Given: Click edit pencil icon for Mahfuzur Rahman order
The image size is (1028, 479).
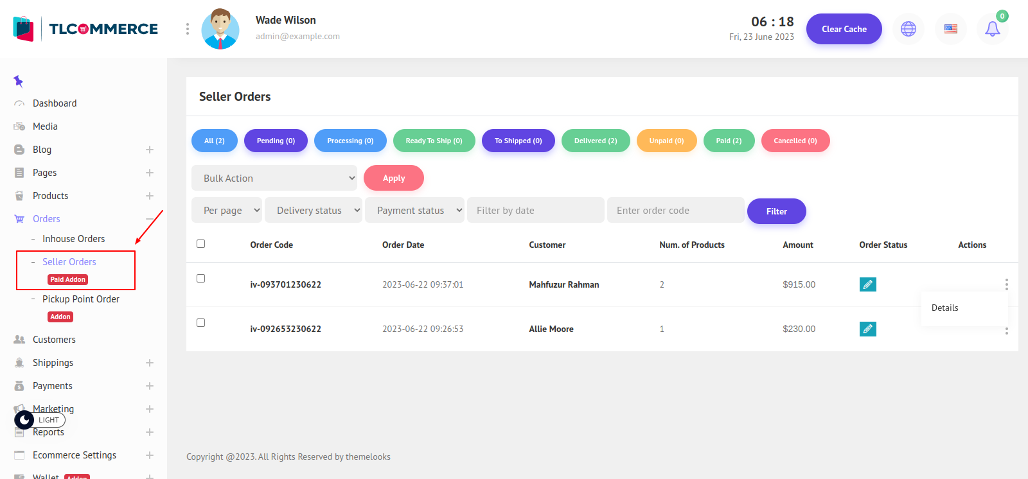Looking at the screenshot, I should (867, 284).
